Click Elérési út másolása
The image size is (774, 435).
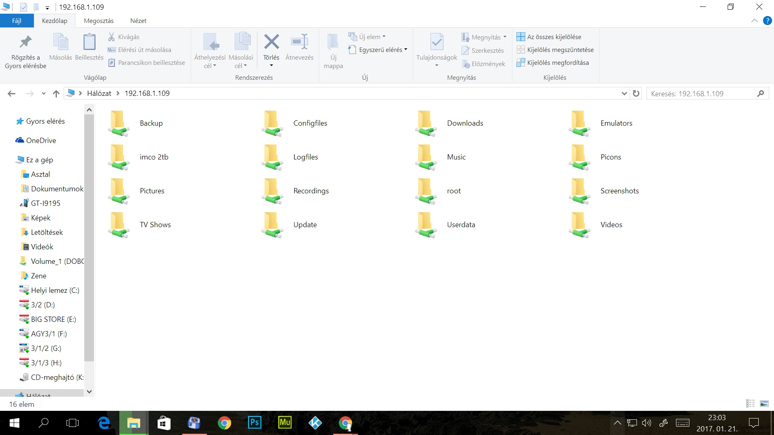139,50
